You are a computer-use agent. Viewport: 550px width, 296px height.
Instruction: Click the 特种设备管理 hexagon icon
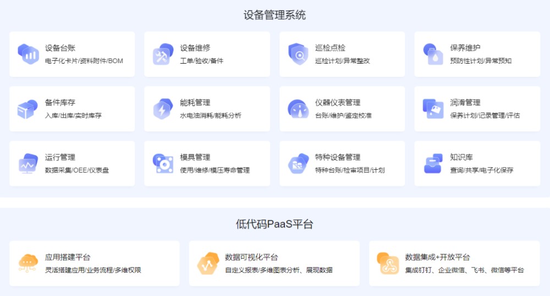click(298, 164)
